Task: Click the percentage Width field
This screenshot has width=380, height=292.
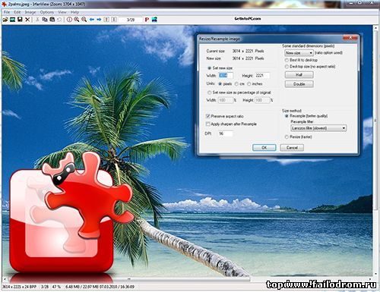Action: coord(226,100)
